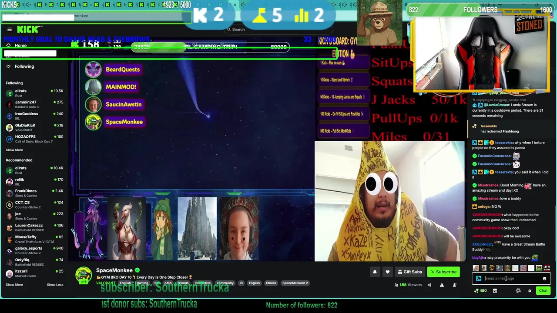The width and height of the screenshot is (557, 313).
Task: Click the chat badge icon beside gear
Action: [x=518, y=291]
